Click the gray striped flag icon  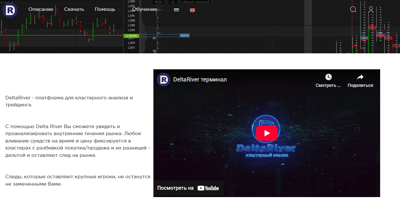coord(176,10)
